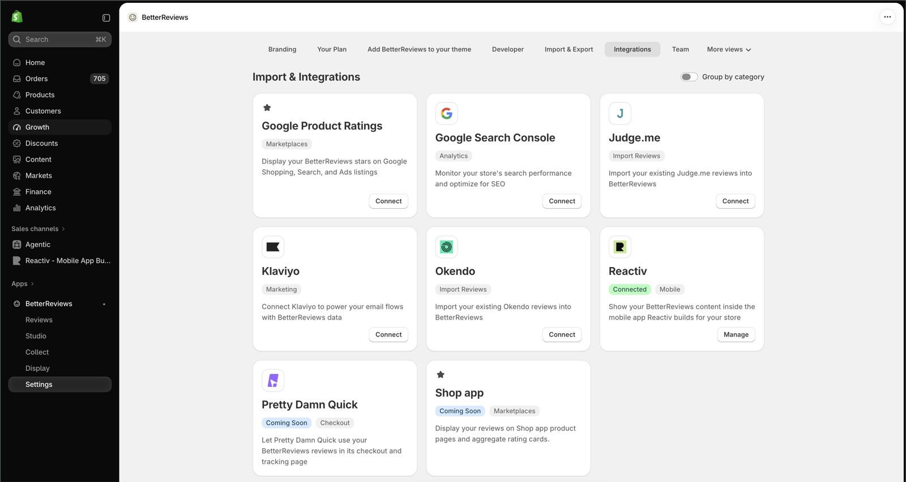
Task: Click the star icon on Google Product Ratings
Action: click(x=267, y=107)
